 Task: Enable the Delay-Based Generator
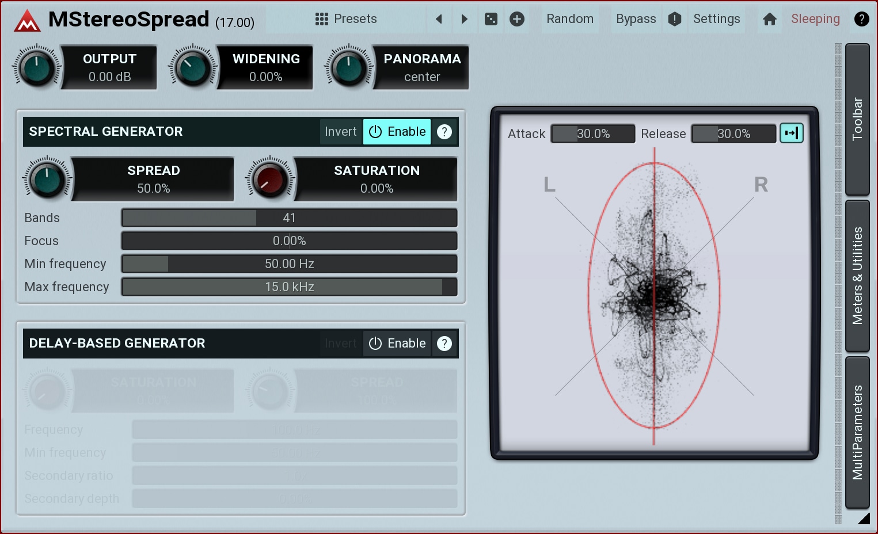click(x=397, y=344)
